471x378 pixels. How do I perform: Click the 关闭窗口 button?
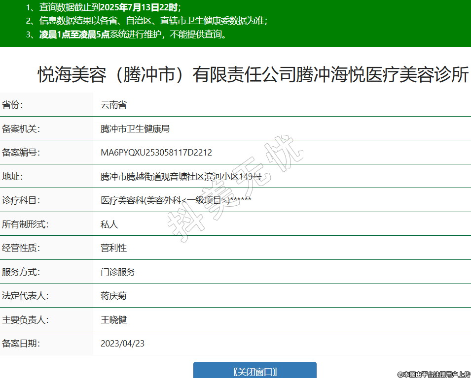click(254, 371)
